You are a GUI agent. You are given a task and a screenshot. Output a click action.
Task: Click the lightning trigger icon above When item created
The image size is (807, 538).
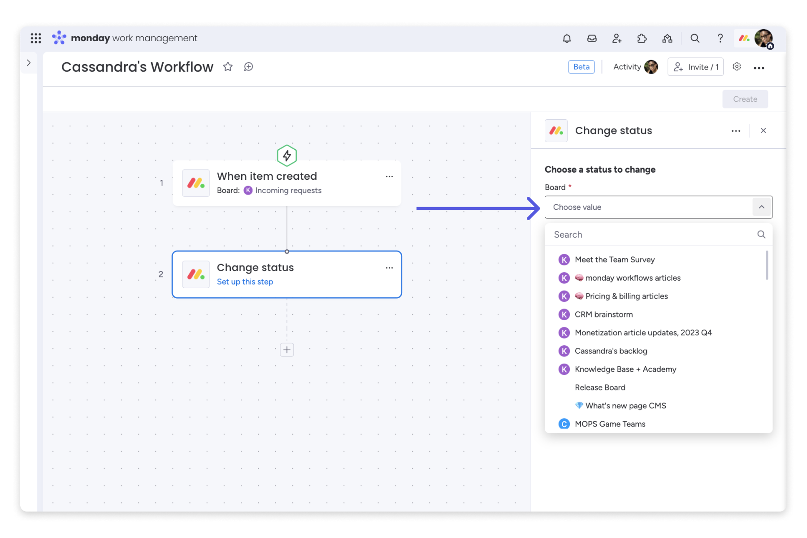pos(286,156)
